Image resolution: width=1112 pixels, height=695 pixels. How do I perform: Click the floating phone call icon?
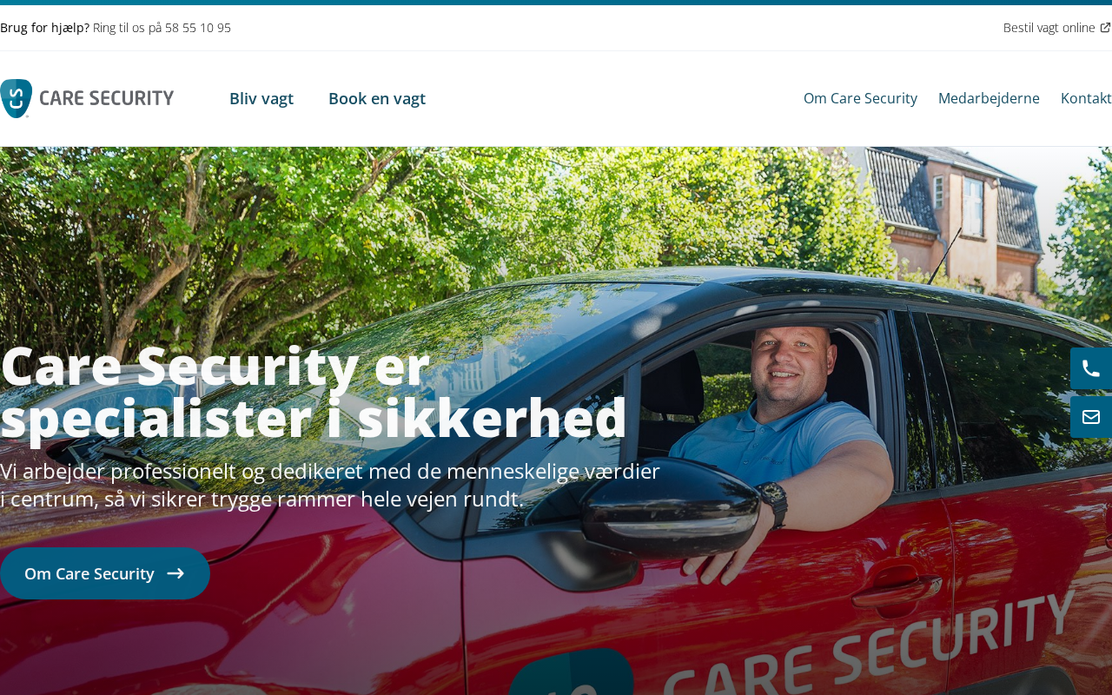point(1091,368)
